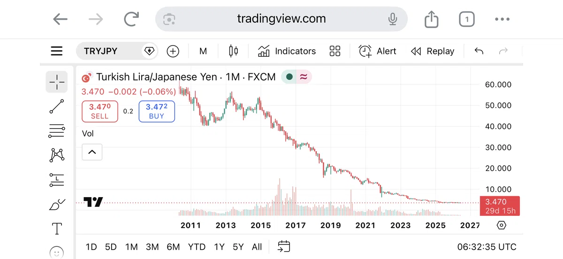Click the blue BUY 3.472 button

point(157,112)
